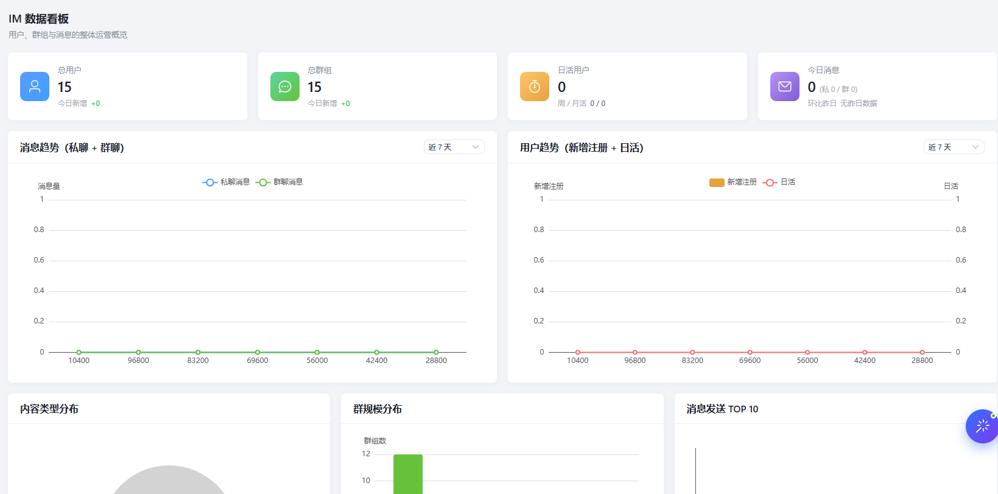This screenshot has height=494, width=998.
Task: Click the 今日消息 card label
Action: pos(823,70)
